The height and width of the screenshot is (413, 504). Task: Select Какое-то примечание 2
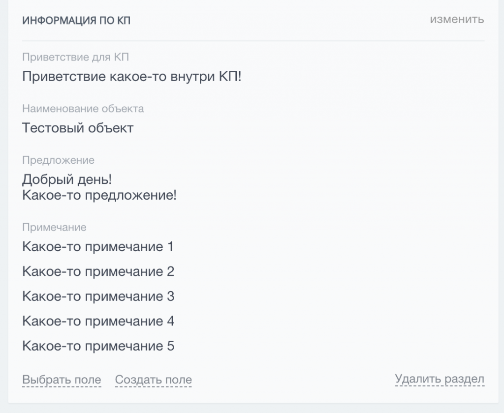(x=97, y=271)
